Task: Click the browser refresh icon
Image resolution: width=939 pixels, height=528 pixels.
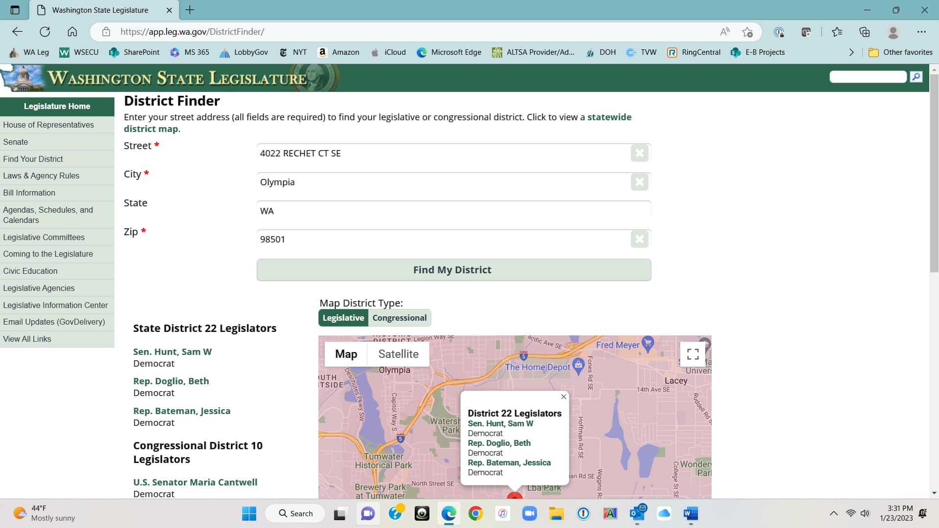Action: (45, 32)
